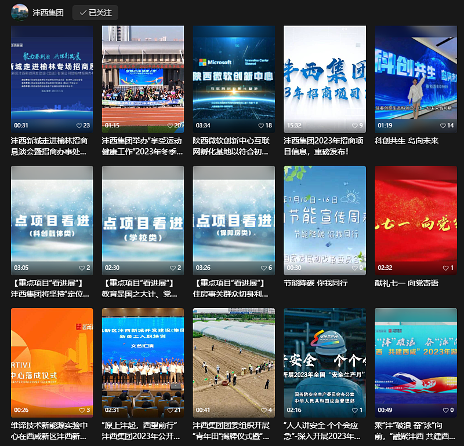Play the 节能宣传周 video thumbnail

point(325,214)
